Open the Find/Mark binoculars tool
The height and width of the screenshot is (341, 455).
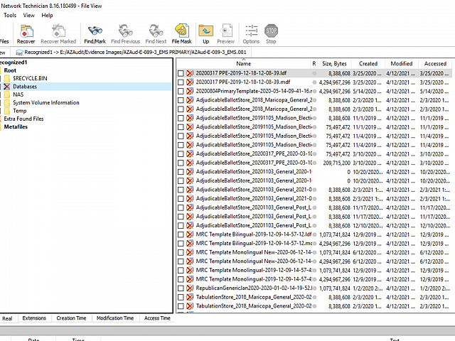click(x=95, y=31)
